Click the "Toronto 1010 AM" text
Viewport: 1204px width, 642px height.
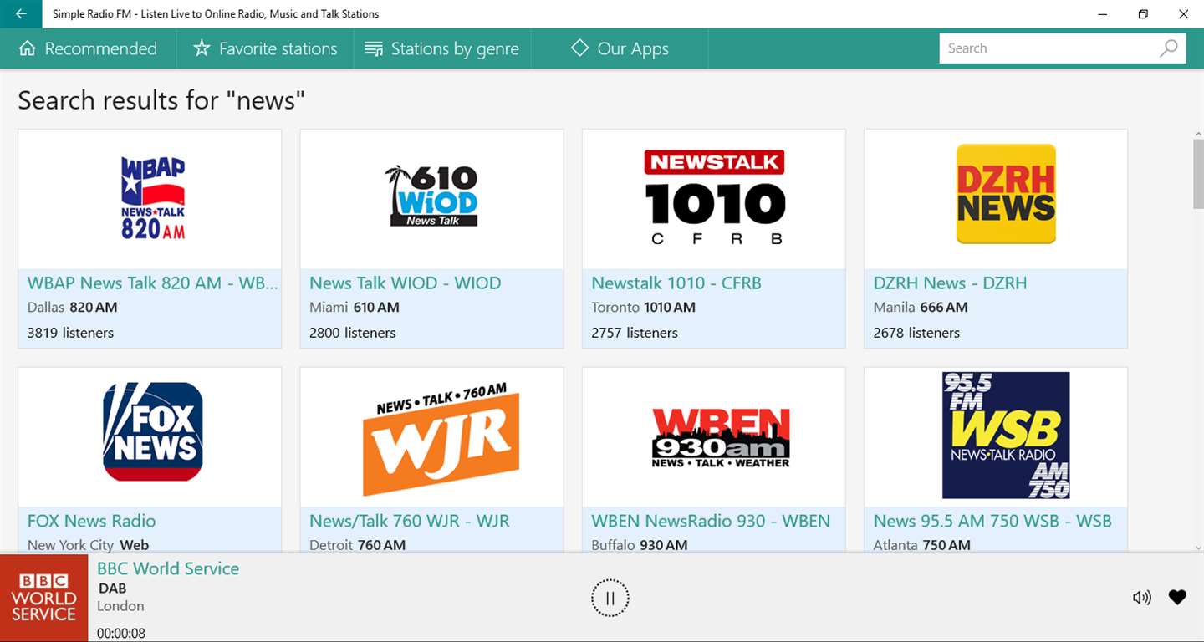643,307
